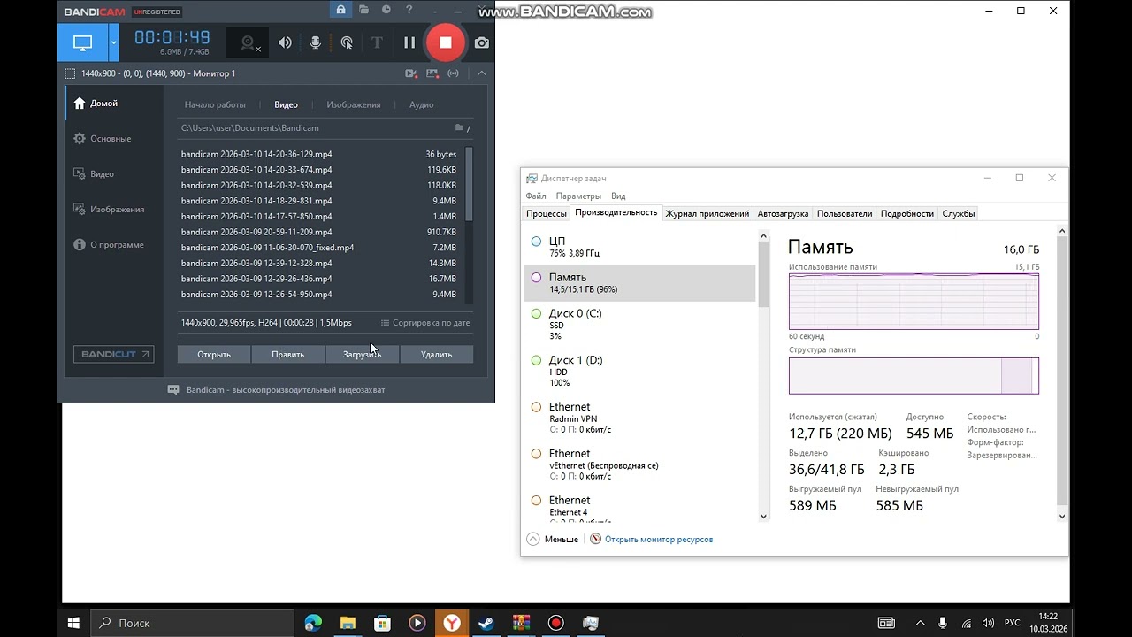
Task: Switch to the Начало работы tab
Action: [x=215, y=104]
